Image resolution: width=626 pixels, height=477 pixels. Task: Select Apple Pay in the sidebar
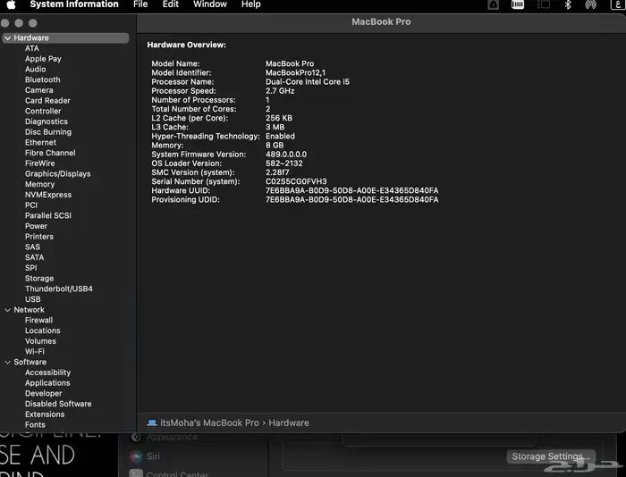[43, 59]
